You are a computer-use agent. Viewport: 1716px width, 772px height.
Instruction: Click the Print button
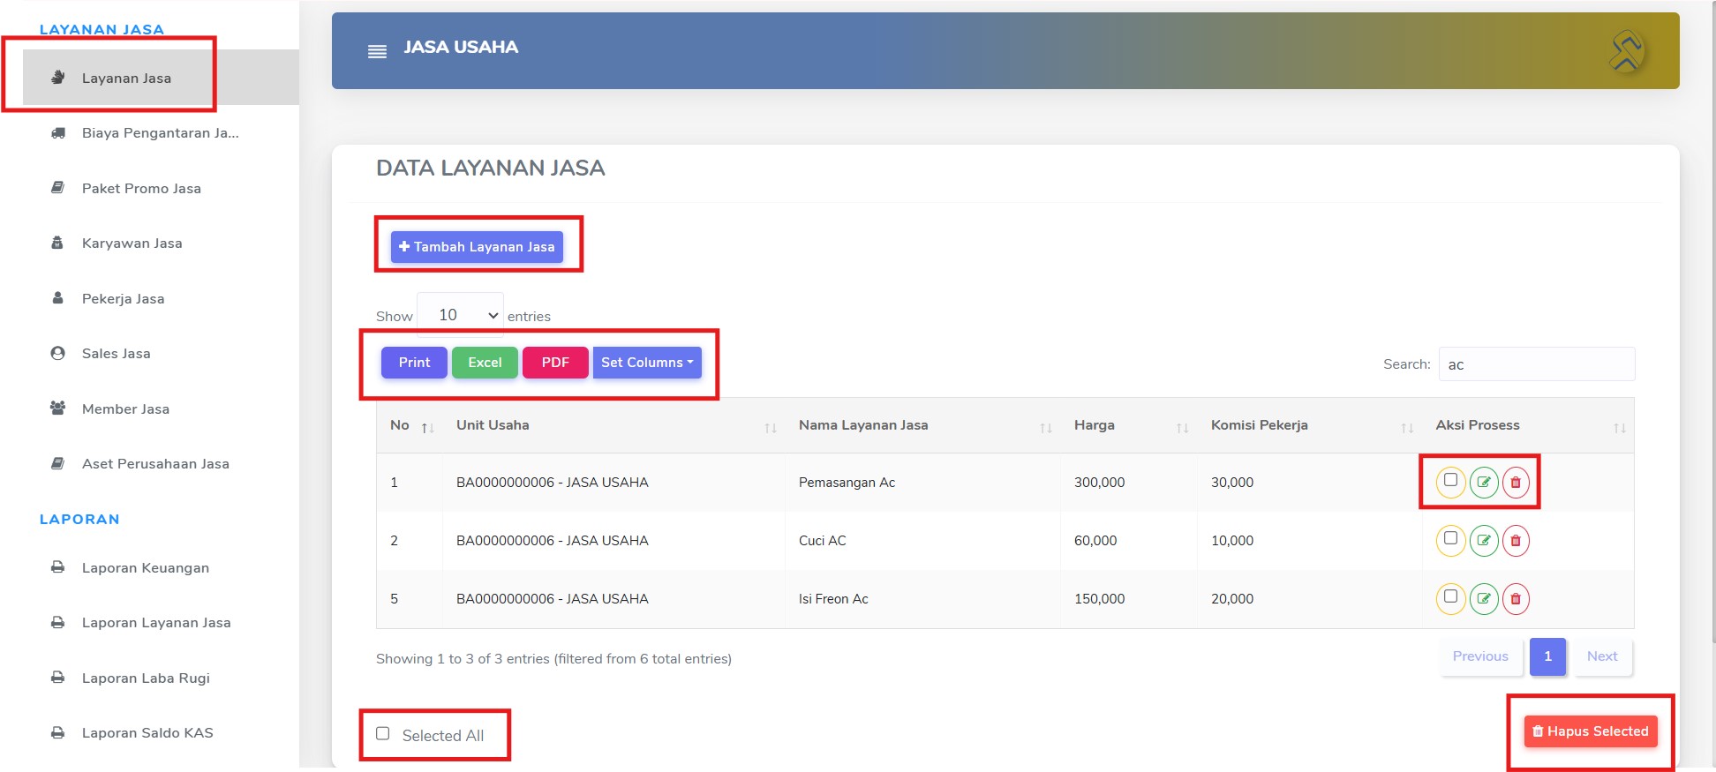coord(414,363)
